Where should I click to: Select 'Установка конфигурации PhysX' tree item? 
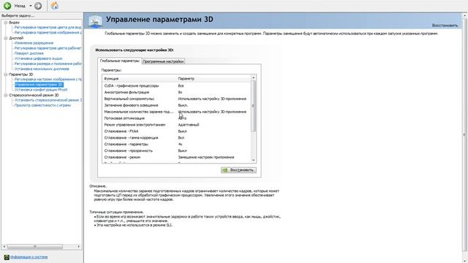41,89
